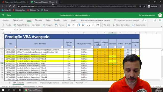Click Estatísticas de Pasta de Trabalho

33,86
